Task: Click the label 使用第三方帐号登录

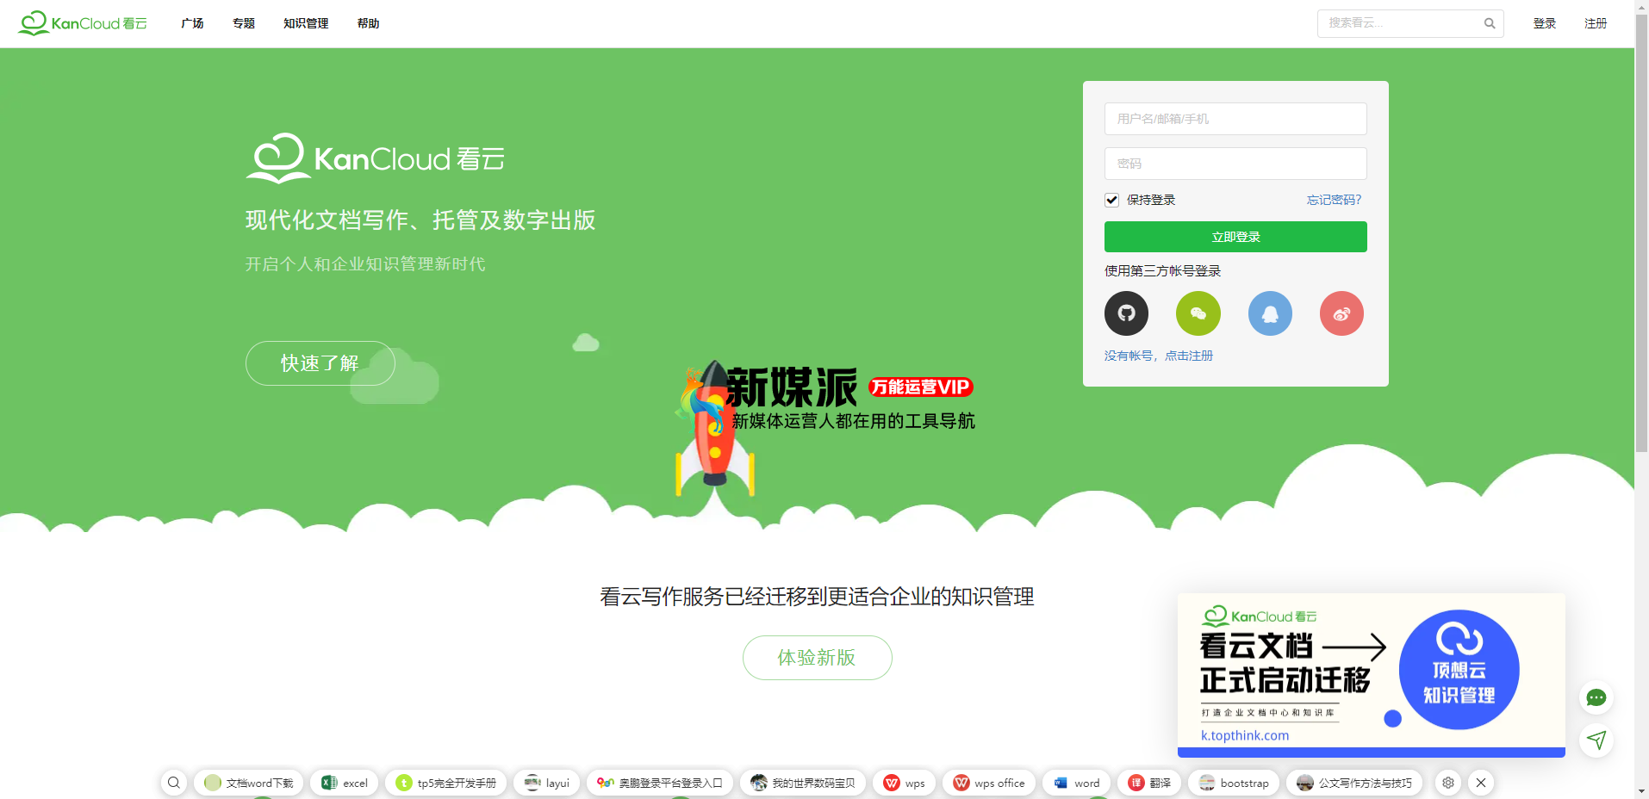Action: point(1162,271)
